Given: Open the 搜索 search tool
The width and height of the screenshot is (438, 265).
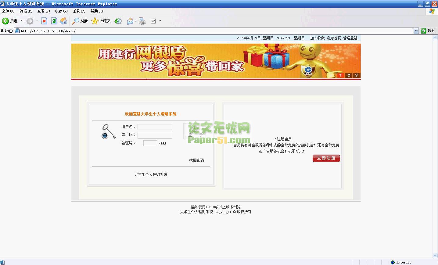Looking at the screenshot, I should pyautogui.click(x=80, y=21).
